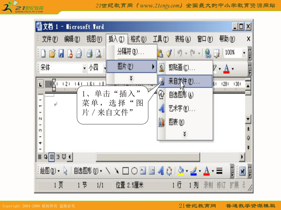
Task: Click the Text Box tool icon
Action: 143,171
